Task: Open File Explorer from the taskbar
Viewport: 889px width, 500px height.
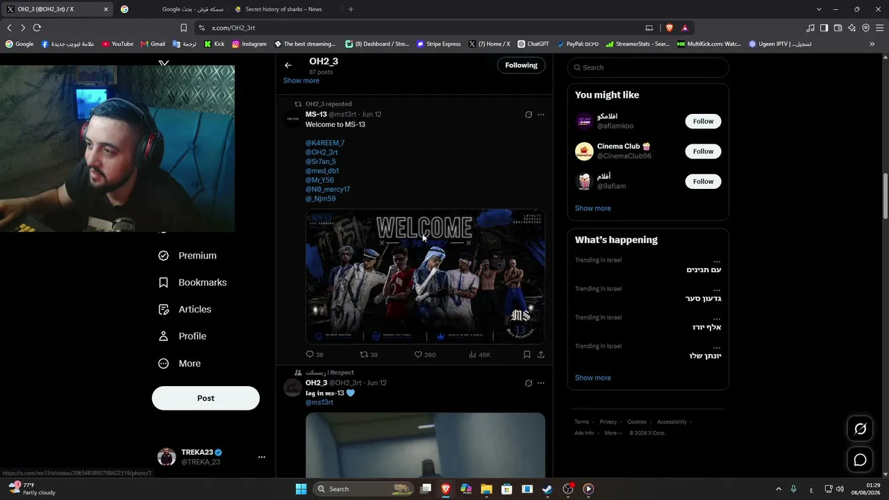Action: tap(486, 489)
